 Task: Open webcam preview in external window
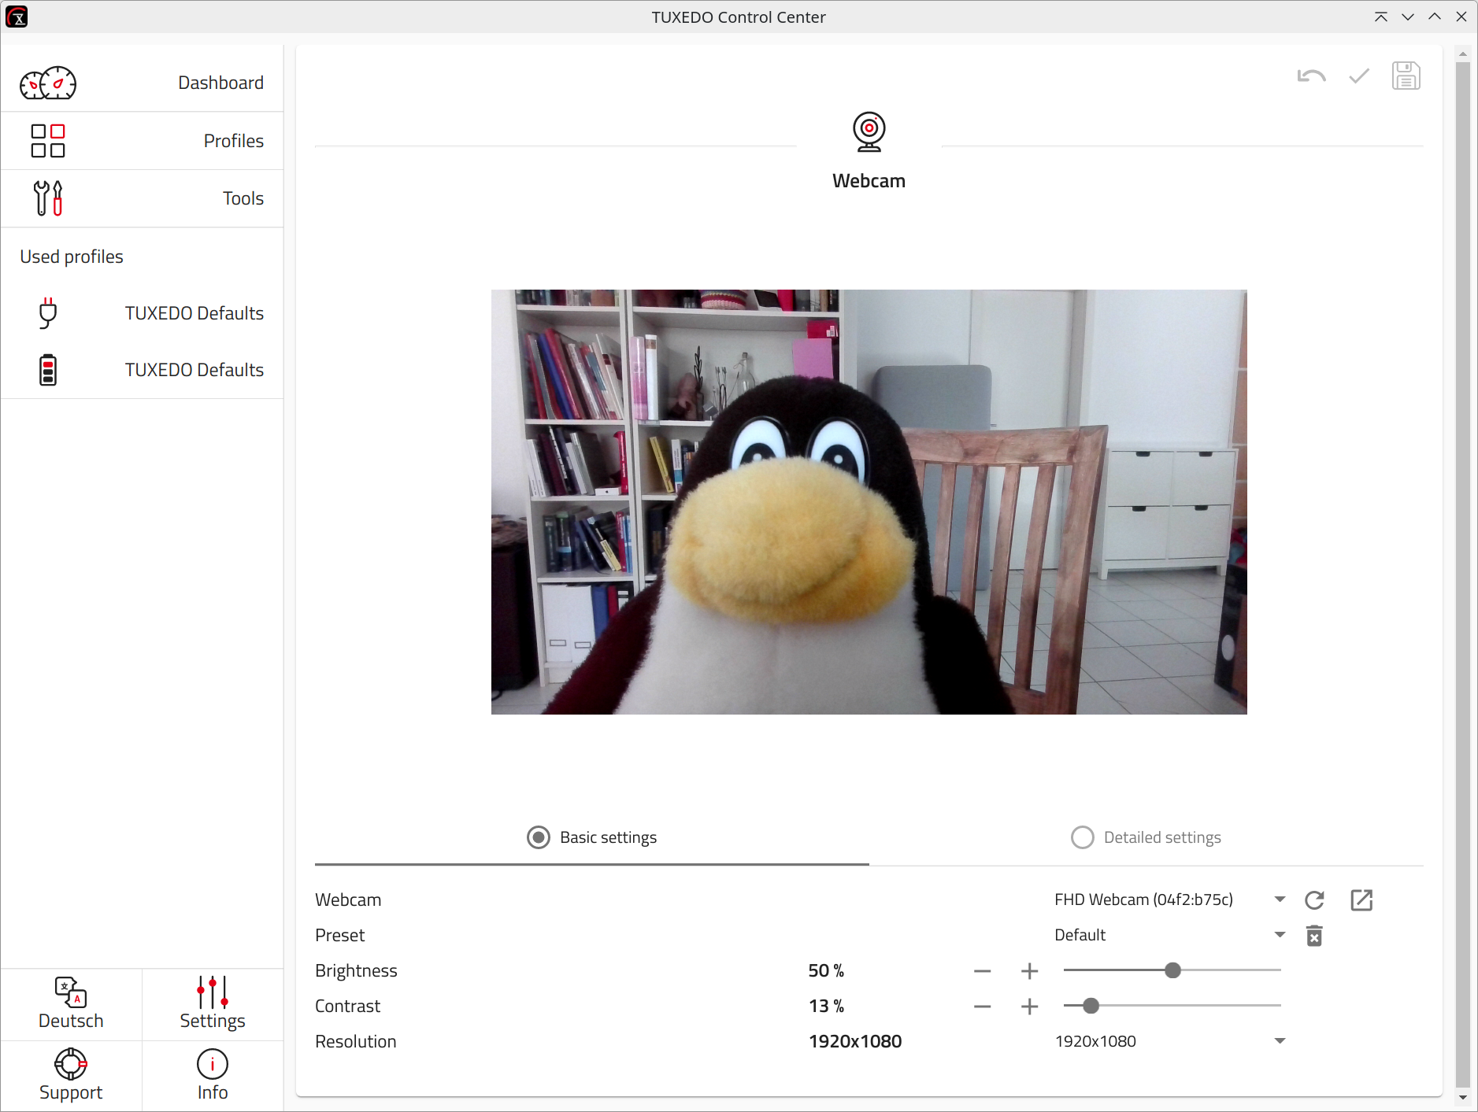1361,900
